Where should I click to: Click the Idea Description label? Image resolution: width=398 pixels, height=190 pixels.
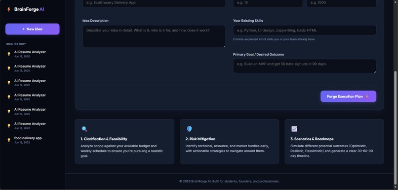(x=95, y=21)
